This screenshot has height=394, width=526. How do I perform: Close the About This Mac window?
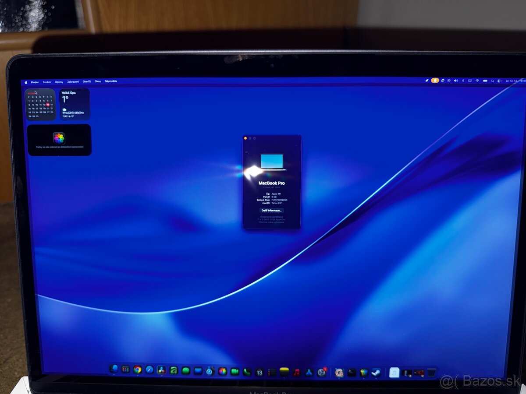point(245,138)
